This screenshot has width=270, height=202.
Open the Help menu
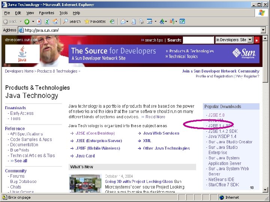pyautogui.click(x=76, y=13)
